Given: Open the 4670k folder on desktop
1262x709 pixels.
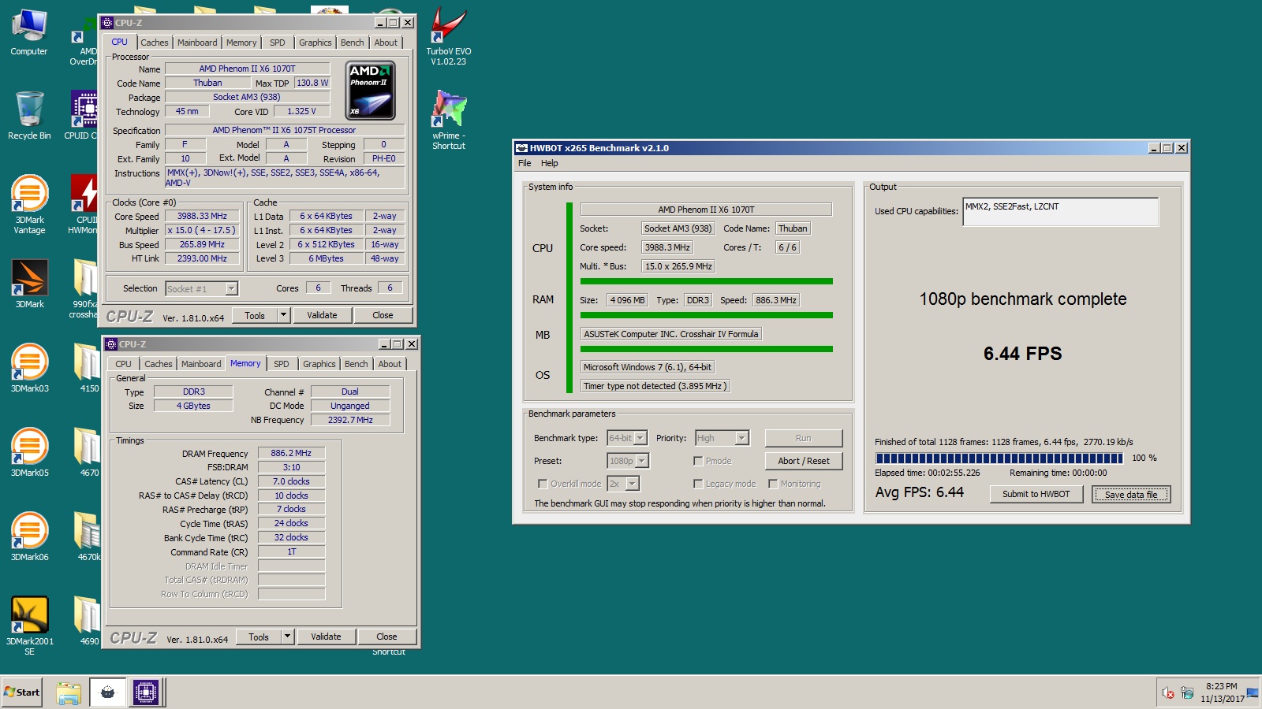Looking at the screenshot, I should [87, 536].
